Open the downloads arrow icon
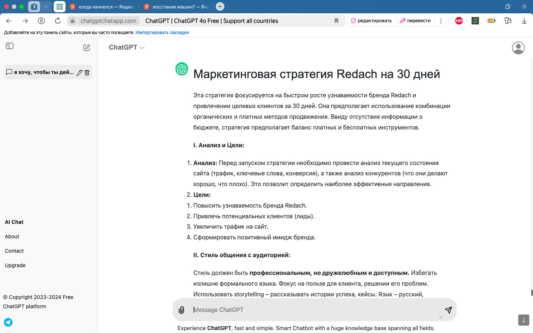The height and width of the screenshot is (333, 533). pos(524,21)
